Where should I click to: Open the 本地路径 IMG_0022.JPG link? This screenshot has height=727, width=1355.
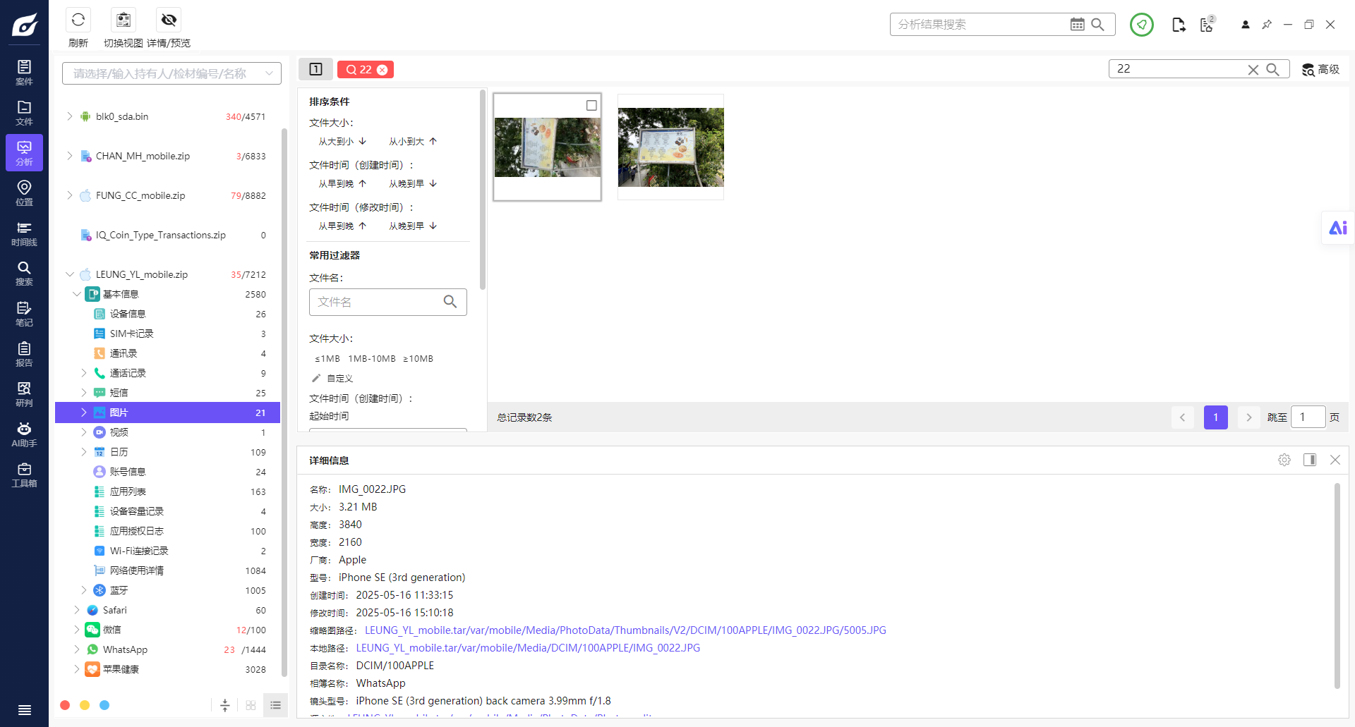[528, 648]
